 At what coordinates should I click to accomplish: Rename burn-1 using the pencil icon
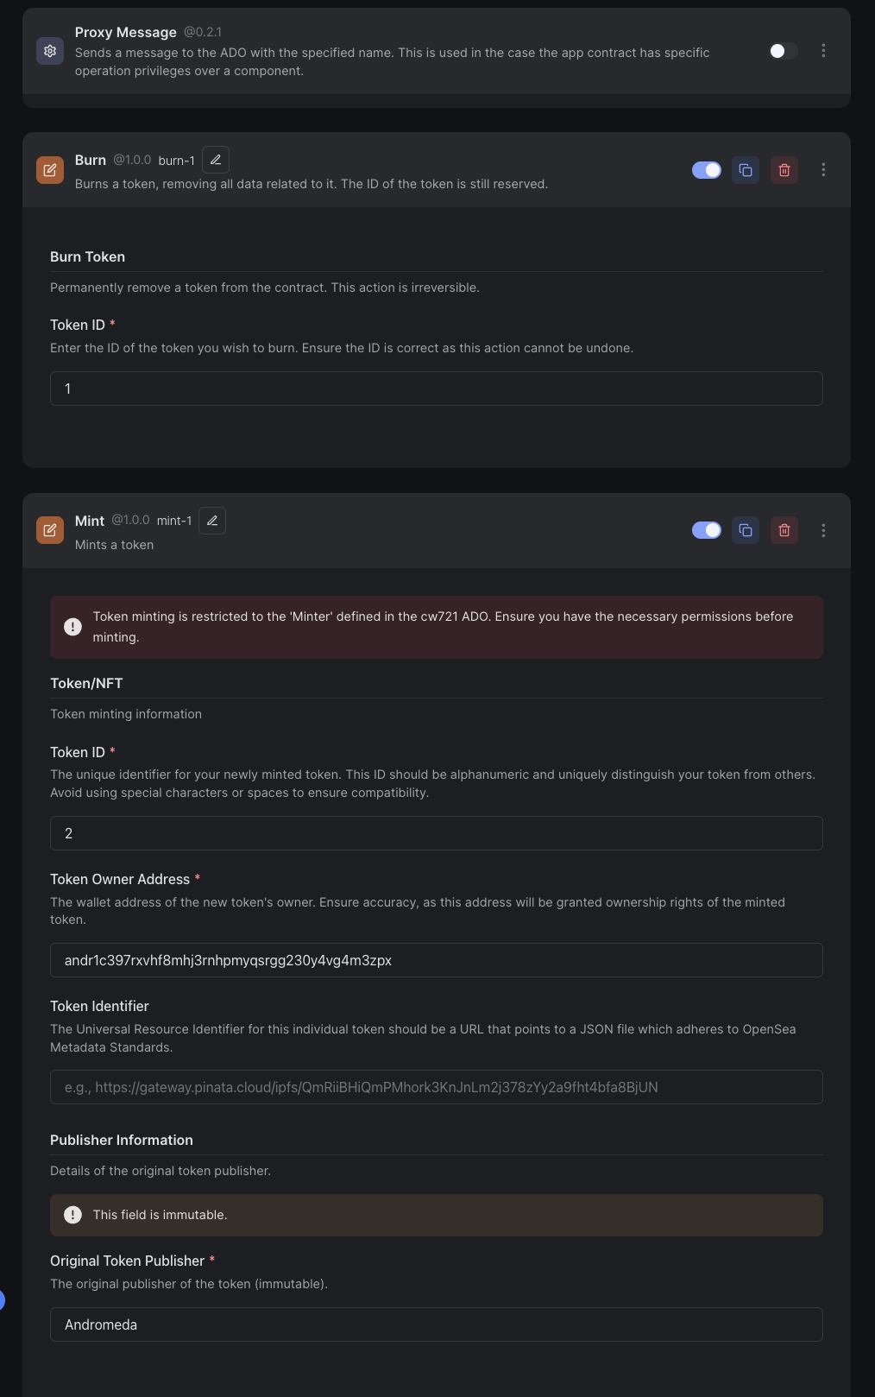coord(216,160)
